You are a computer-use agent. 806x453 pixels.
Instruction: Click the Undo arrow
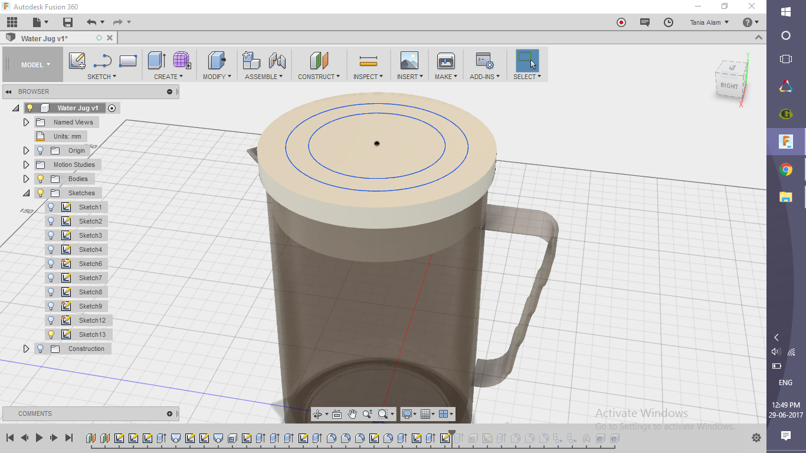click(91, 22)
